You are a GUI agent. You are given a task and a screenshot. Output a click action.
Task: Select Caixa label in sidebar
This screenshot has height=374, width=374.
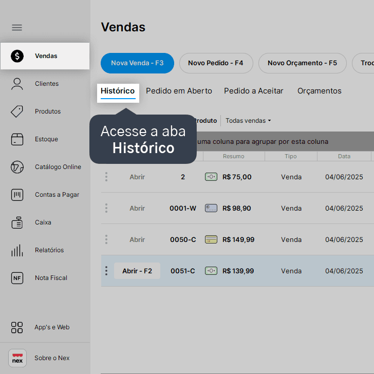[x=43, y=222]
